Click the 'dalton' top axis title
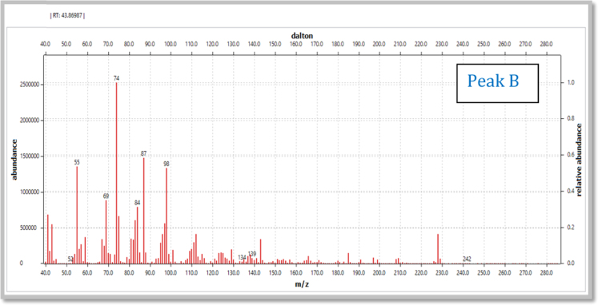Viewport: 598px width, 305px height. point(302,36)
